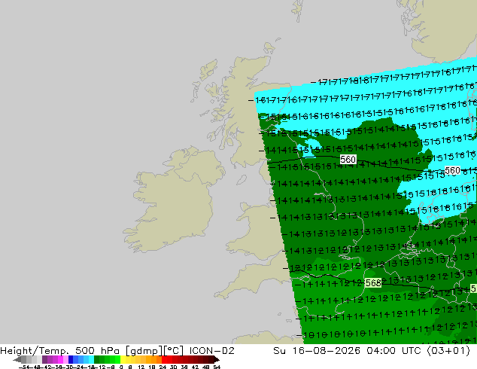Click the '[gdmp]' unit label
This screenshot has height=369, width=477.
tap(144, 351)
